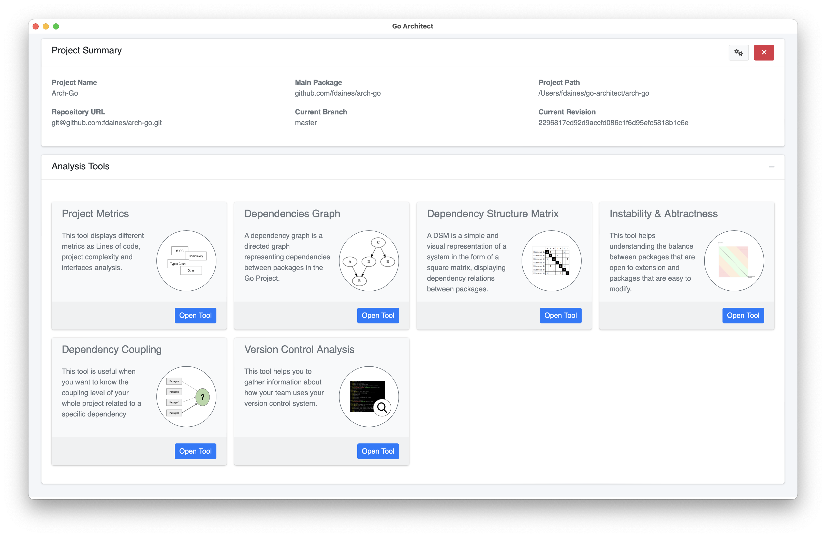Click Dependencies Graph illustration icon
Viewport: 826px width, 537px height.
[x=369, y=261]
